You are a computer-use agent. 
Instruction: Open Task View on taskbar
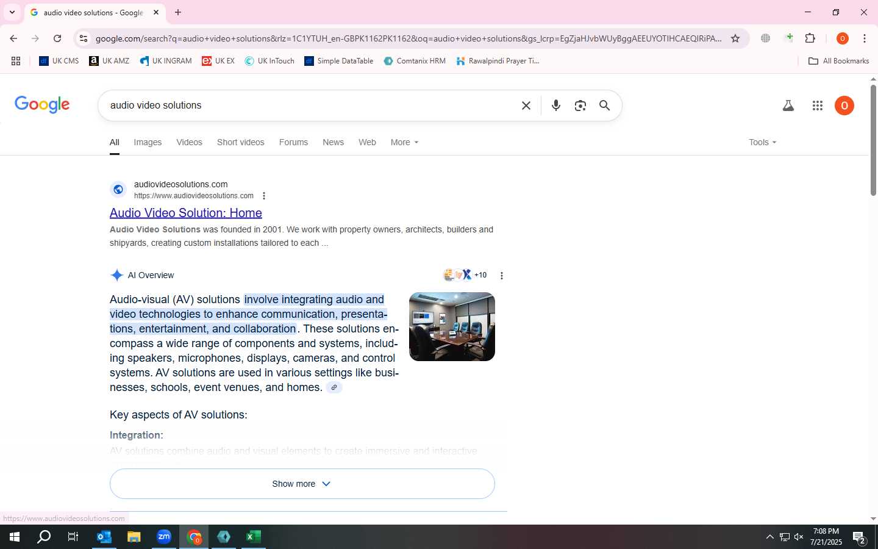[73, 537]
